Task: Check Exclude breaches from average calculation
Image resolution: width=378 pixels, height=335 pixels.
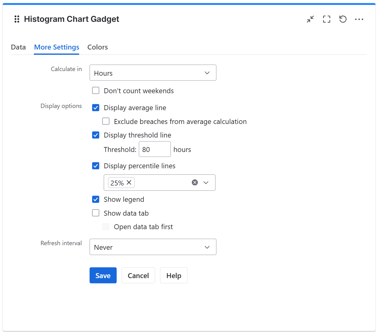Action: (x=106, y=121)
